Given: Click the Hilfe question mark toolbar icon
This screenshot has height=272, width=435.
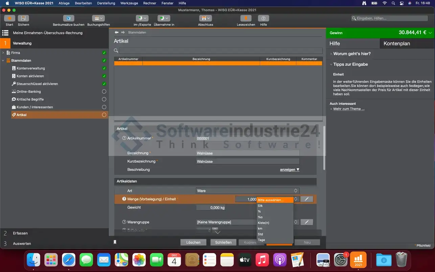Looking at the screenshot, I should (x=264, y=18).
